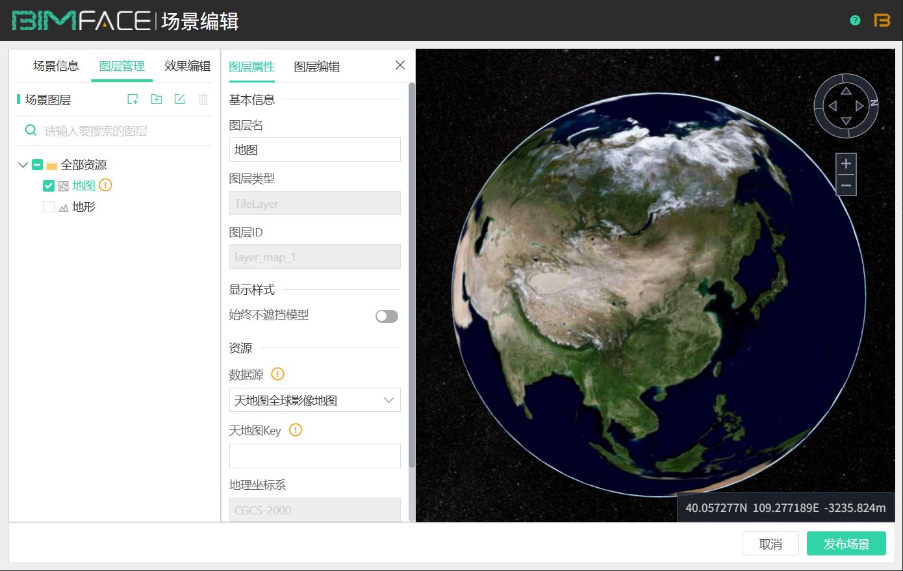Toggle the 始终不遮挡模型 switch
The height and width of the screenshot is (571, 903).
(387, 316)
